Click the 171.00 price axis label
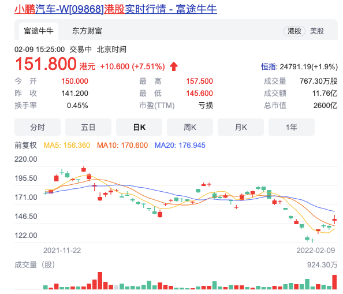 pos(26,198)
